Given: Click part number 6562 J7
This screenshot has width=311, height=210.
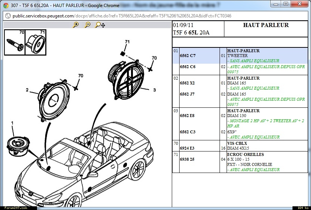Looking at the screenshot, I should click(x=187, y=94).
